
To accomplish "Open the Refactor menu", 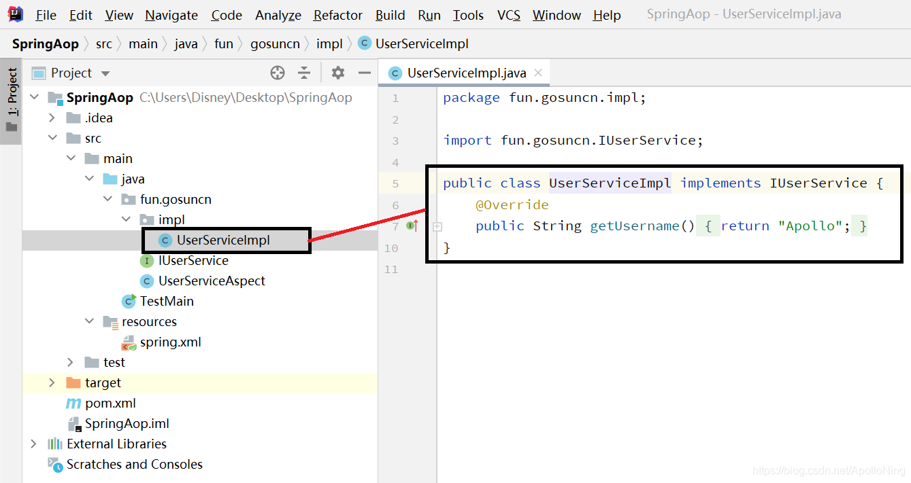I will [x=338, y=15].
